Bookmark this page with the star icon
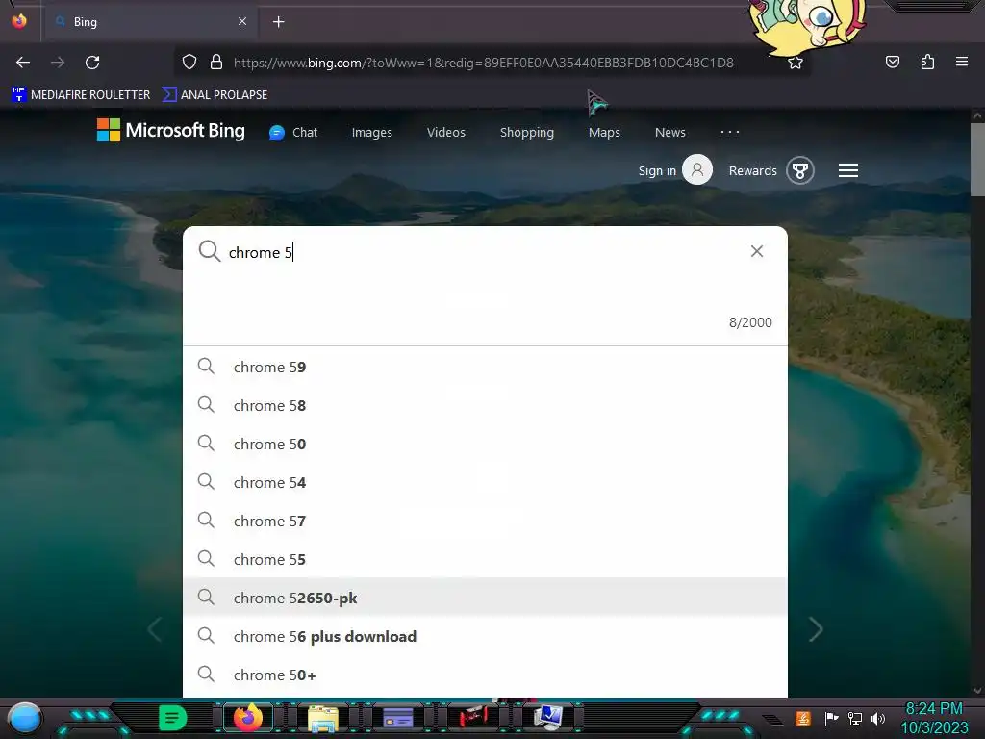Viewport: 985px width, 739px height. (x=796, y=63)
